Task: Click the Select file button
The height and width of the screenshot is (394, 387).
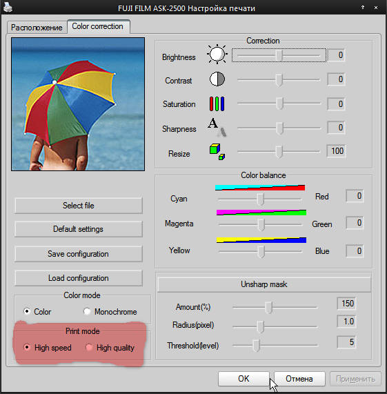Action: (x=79, y=206)
